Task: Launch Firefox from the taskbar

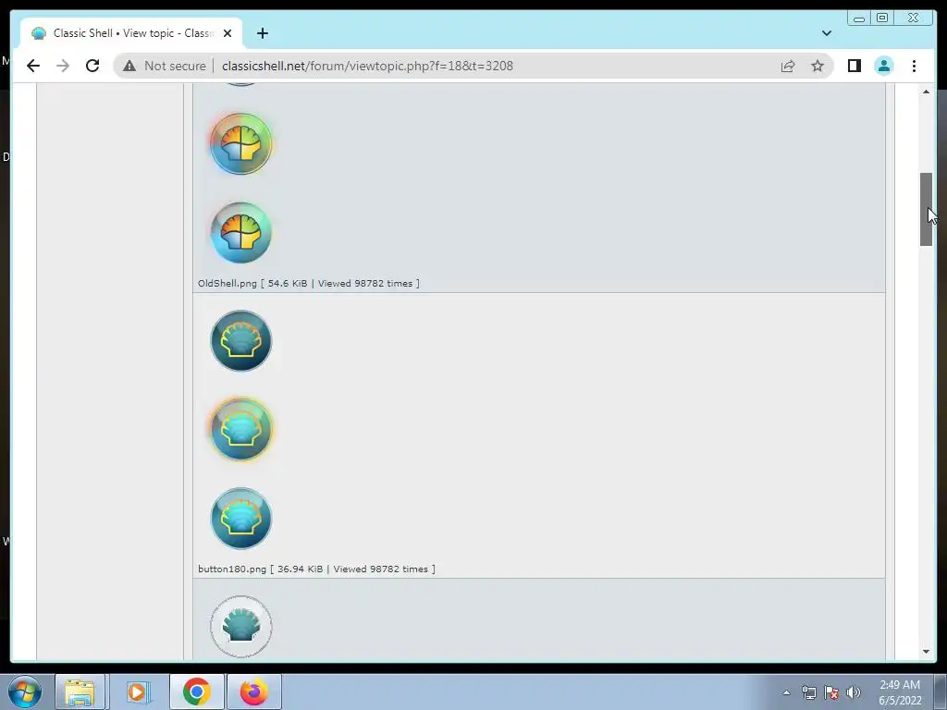Action: (253, 692)
